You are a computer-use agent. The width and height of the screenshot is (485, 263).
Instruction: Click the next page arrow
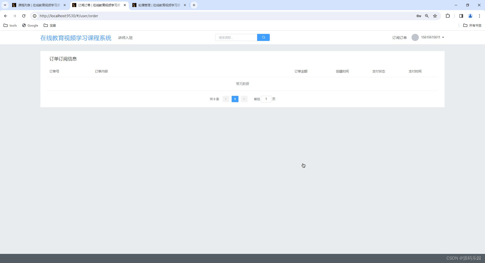click(x=244, y=99)
